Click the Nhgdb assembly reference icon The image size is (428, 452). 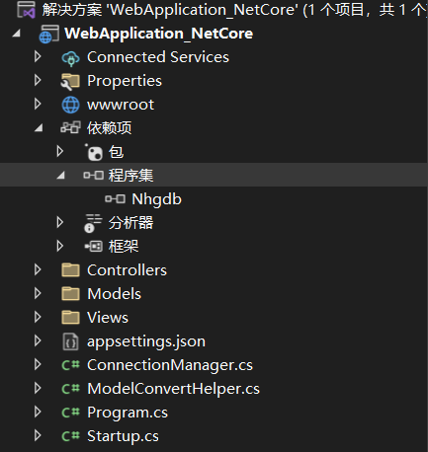click(115, 199)
